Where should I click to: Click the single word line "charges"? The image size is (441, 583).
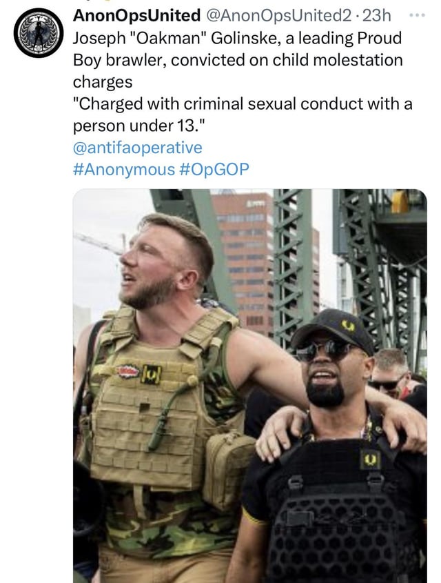[x=103, y=82]
